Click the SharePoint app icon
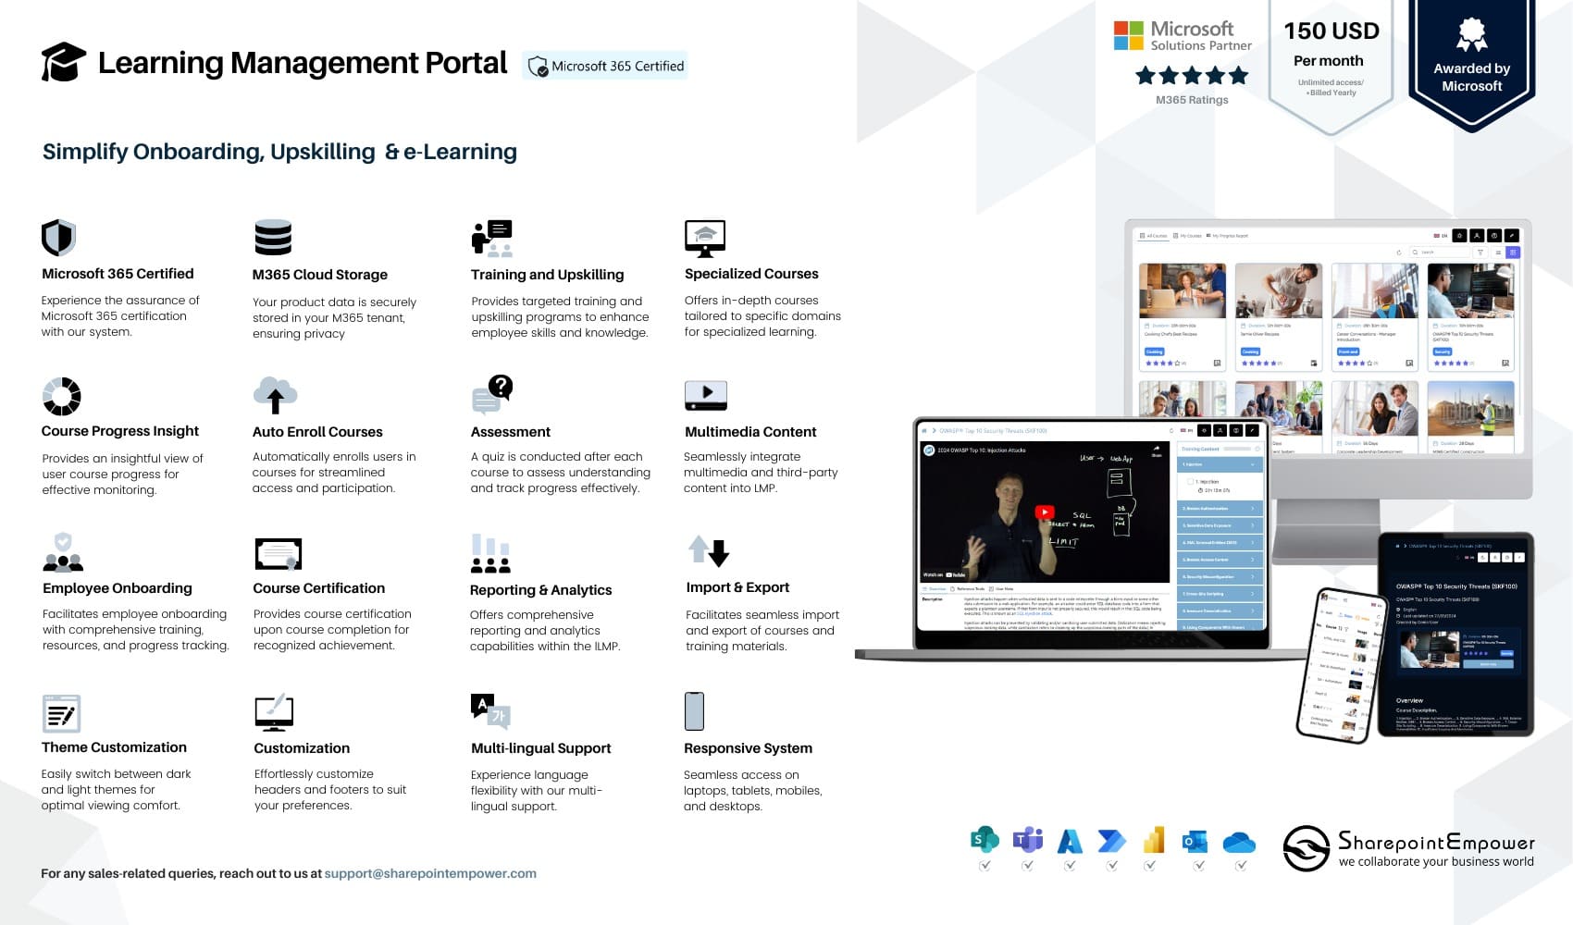 (985, 839)
